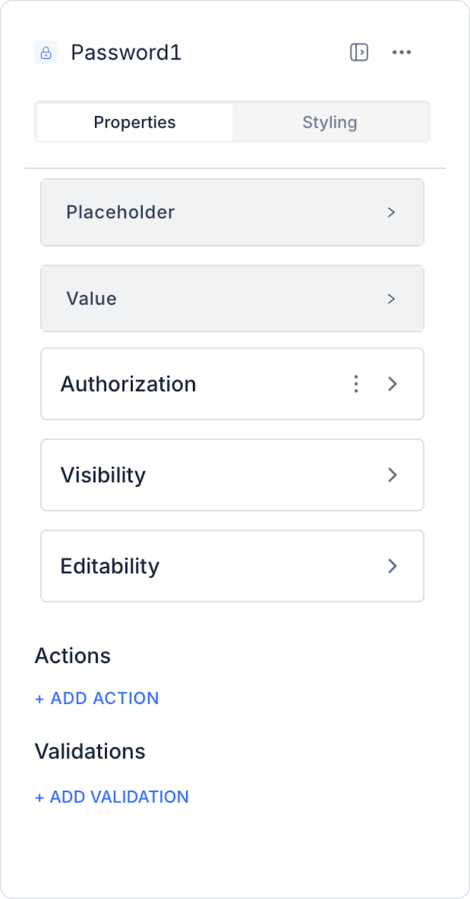The image size is (470, 899).
Task: Open the three-dot more options menu
Action: pyautogui.click(x=401, y=52)
